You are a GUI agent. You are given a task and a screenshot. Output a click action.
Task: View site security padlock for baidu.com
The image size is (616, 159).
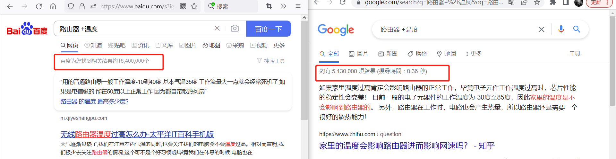click(82, 6)
